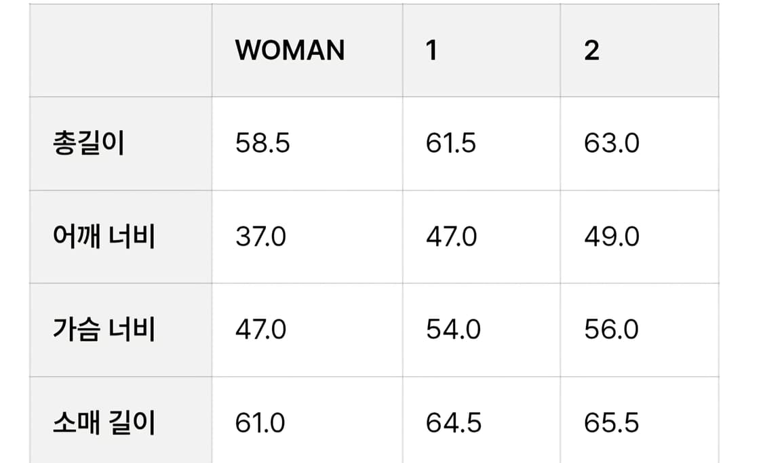Select the 61.5 total length cell
Viewport: 763px width, 463px height.
[451, 144]
